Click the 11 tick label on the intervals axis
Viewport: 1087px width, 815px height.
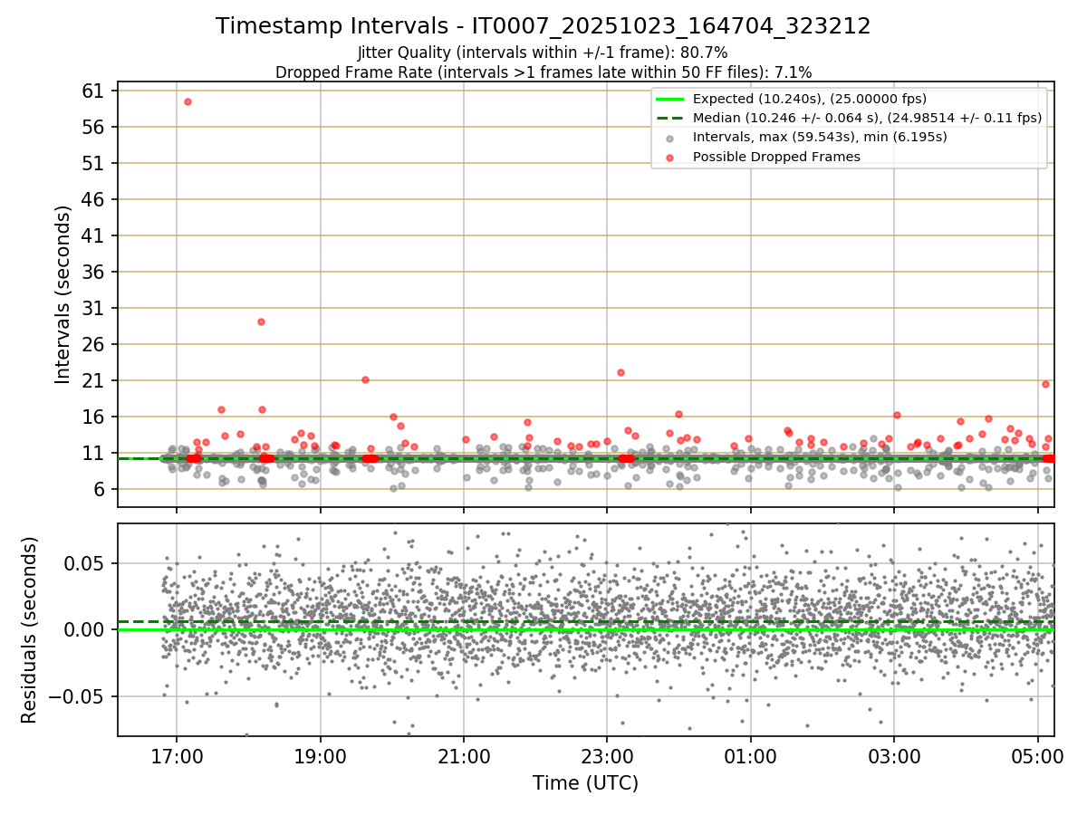(95, 453)
